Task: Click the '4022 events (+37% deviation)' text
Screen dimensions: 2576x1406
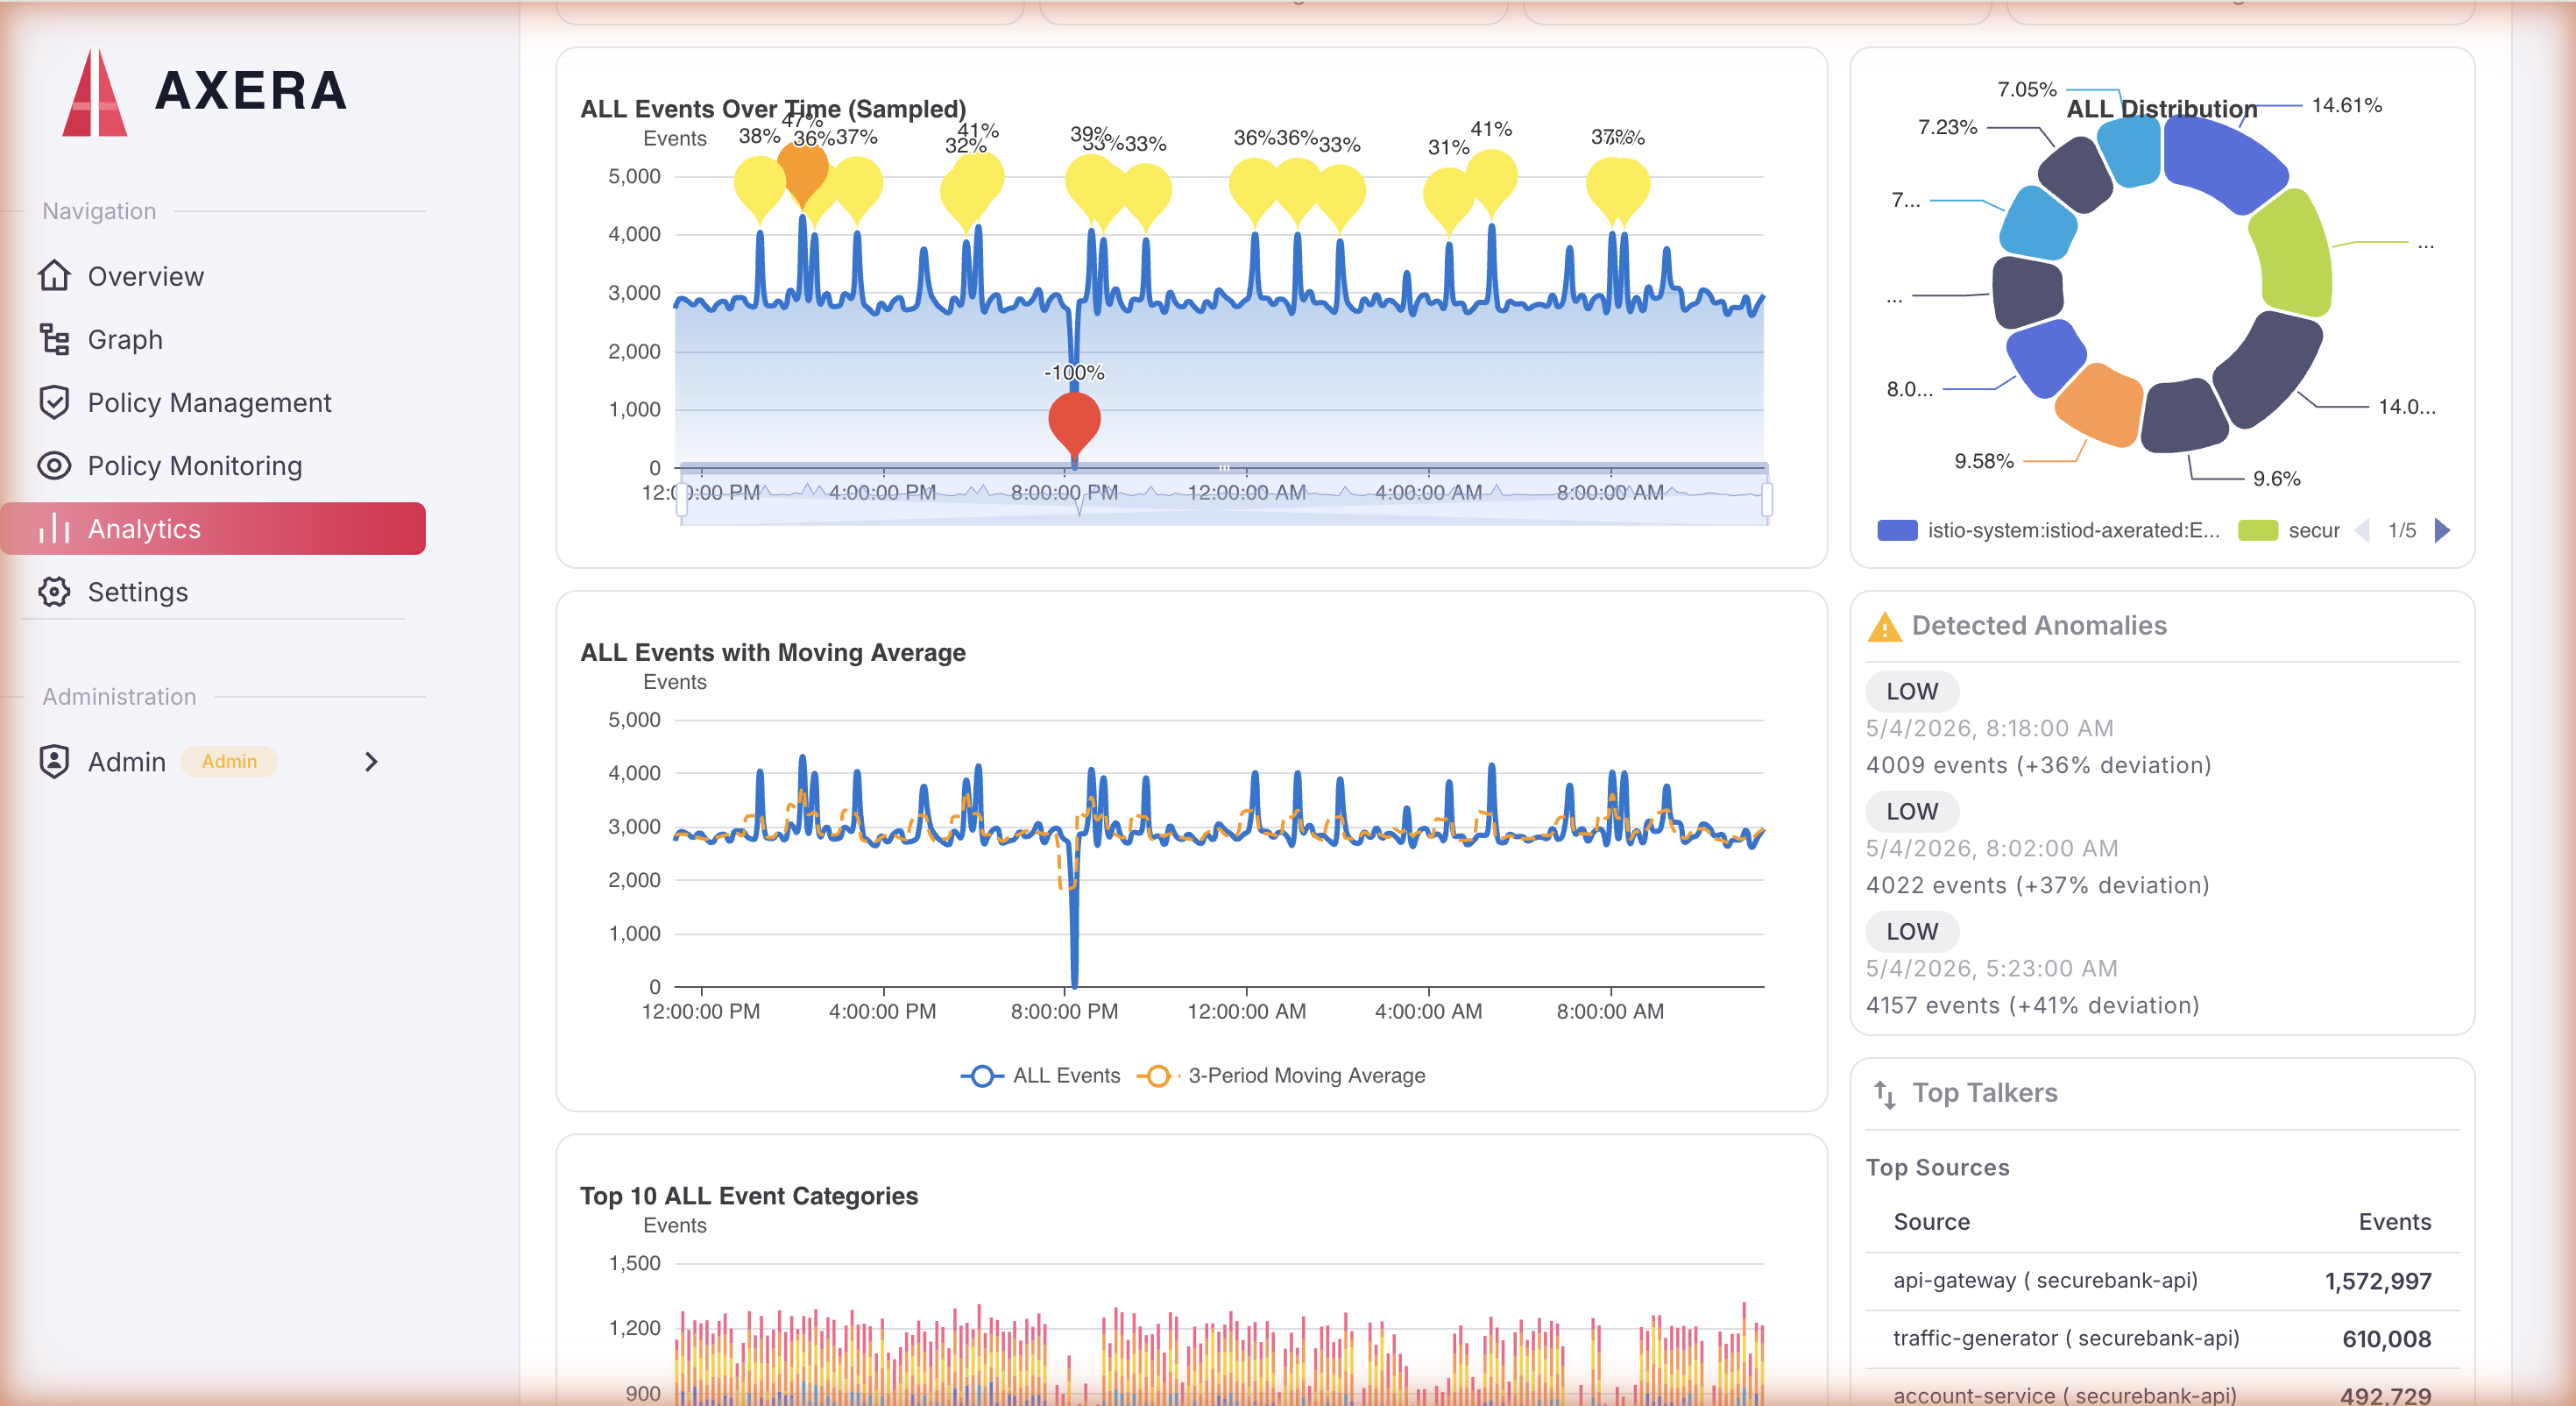Action: point(2037,884)
